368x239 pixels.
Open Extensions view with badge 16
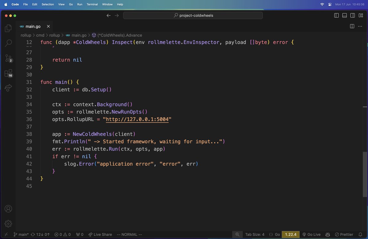8,73
